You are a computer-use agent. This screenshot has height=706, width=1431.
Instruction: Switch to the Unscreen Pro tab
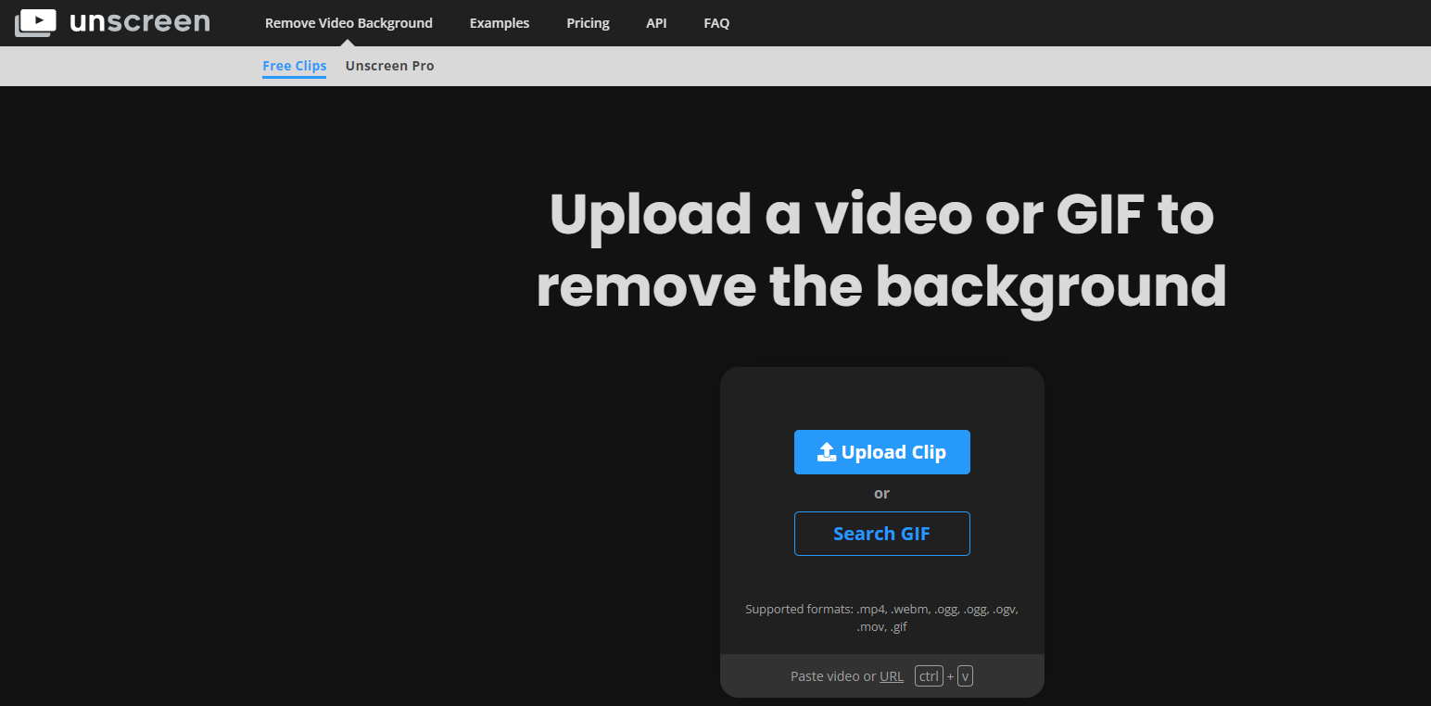tap(390, 66)
